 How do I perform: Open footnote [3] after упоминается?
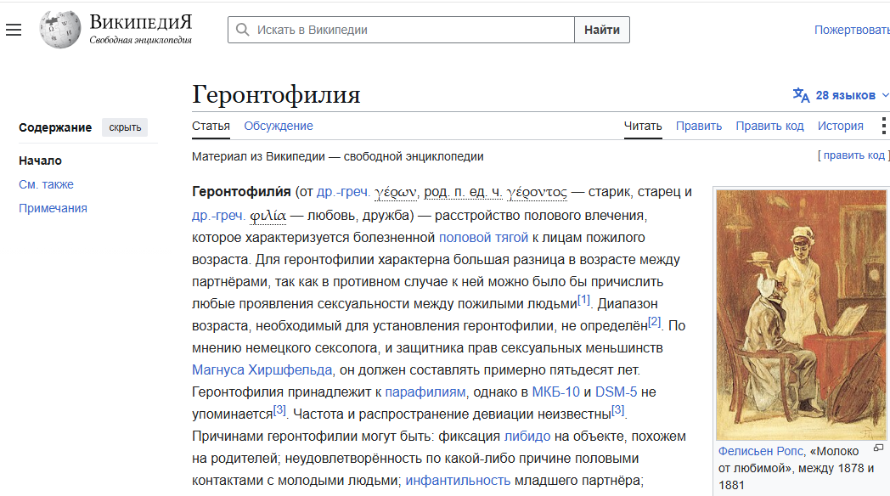point(279,409)
